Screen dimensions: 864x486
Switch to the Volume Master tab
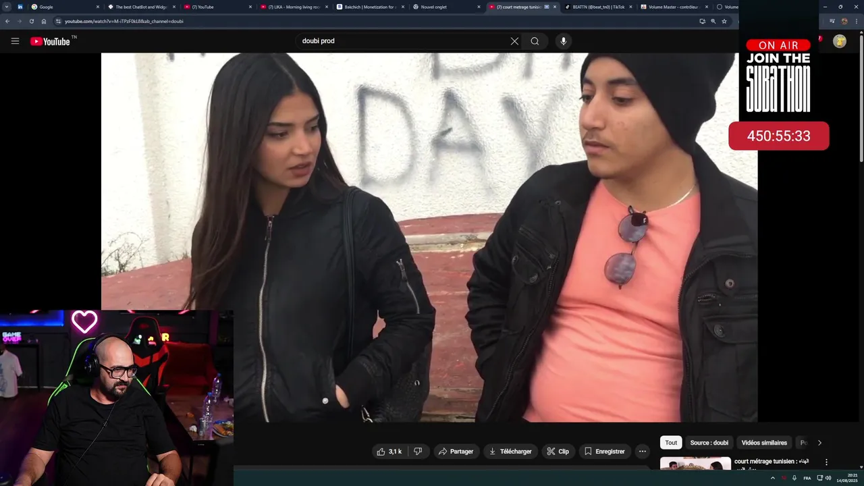click(674, 7)
